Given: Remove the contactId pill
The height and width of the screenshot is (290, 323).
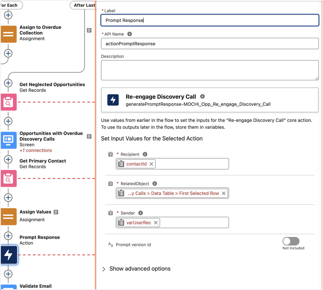Looking at the screenshot, I should pyautogui.click(x=151, y=164).
